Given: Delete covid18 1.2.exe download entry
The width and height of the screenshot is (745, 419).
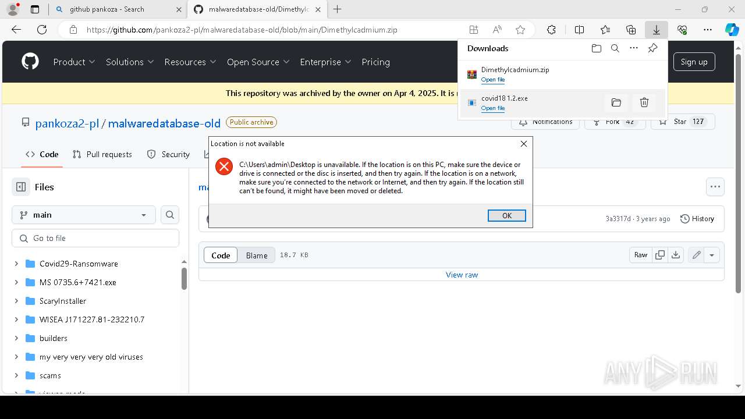Looking at the screenshot, I should click(644, 102).
